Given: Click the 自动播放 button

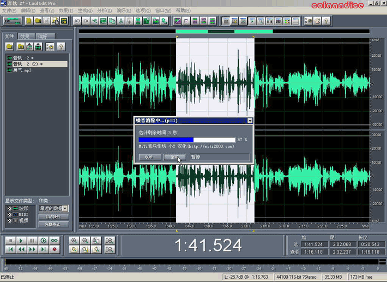Looking at the screenshot, I should tap(53, 217).
